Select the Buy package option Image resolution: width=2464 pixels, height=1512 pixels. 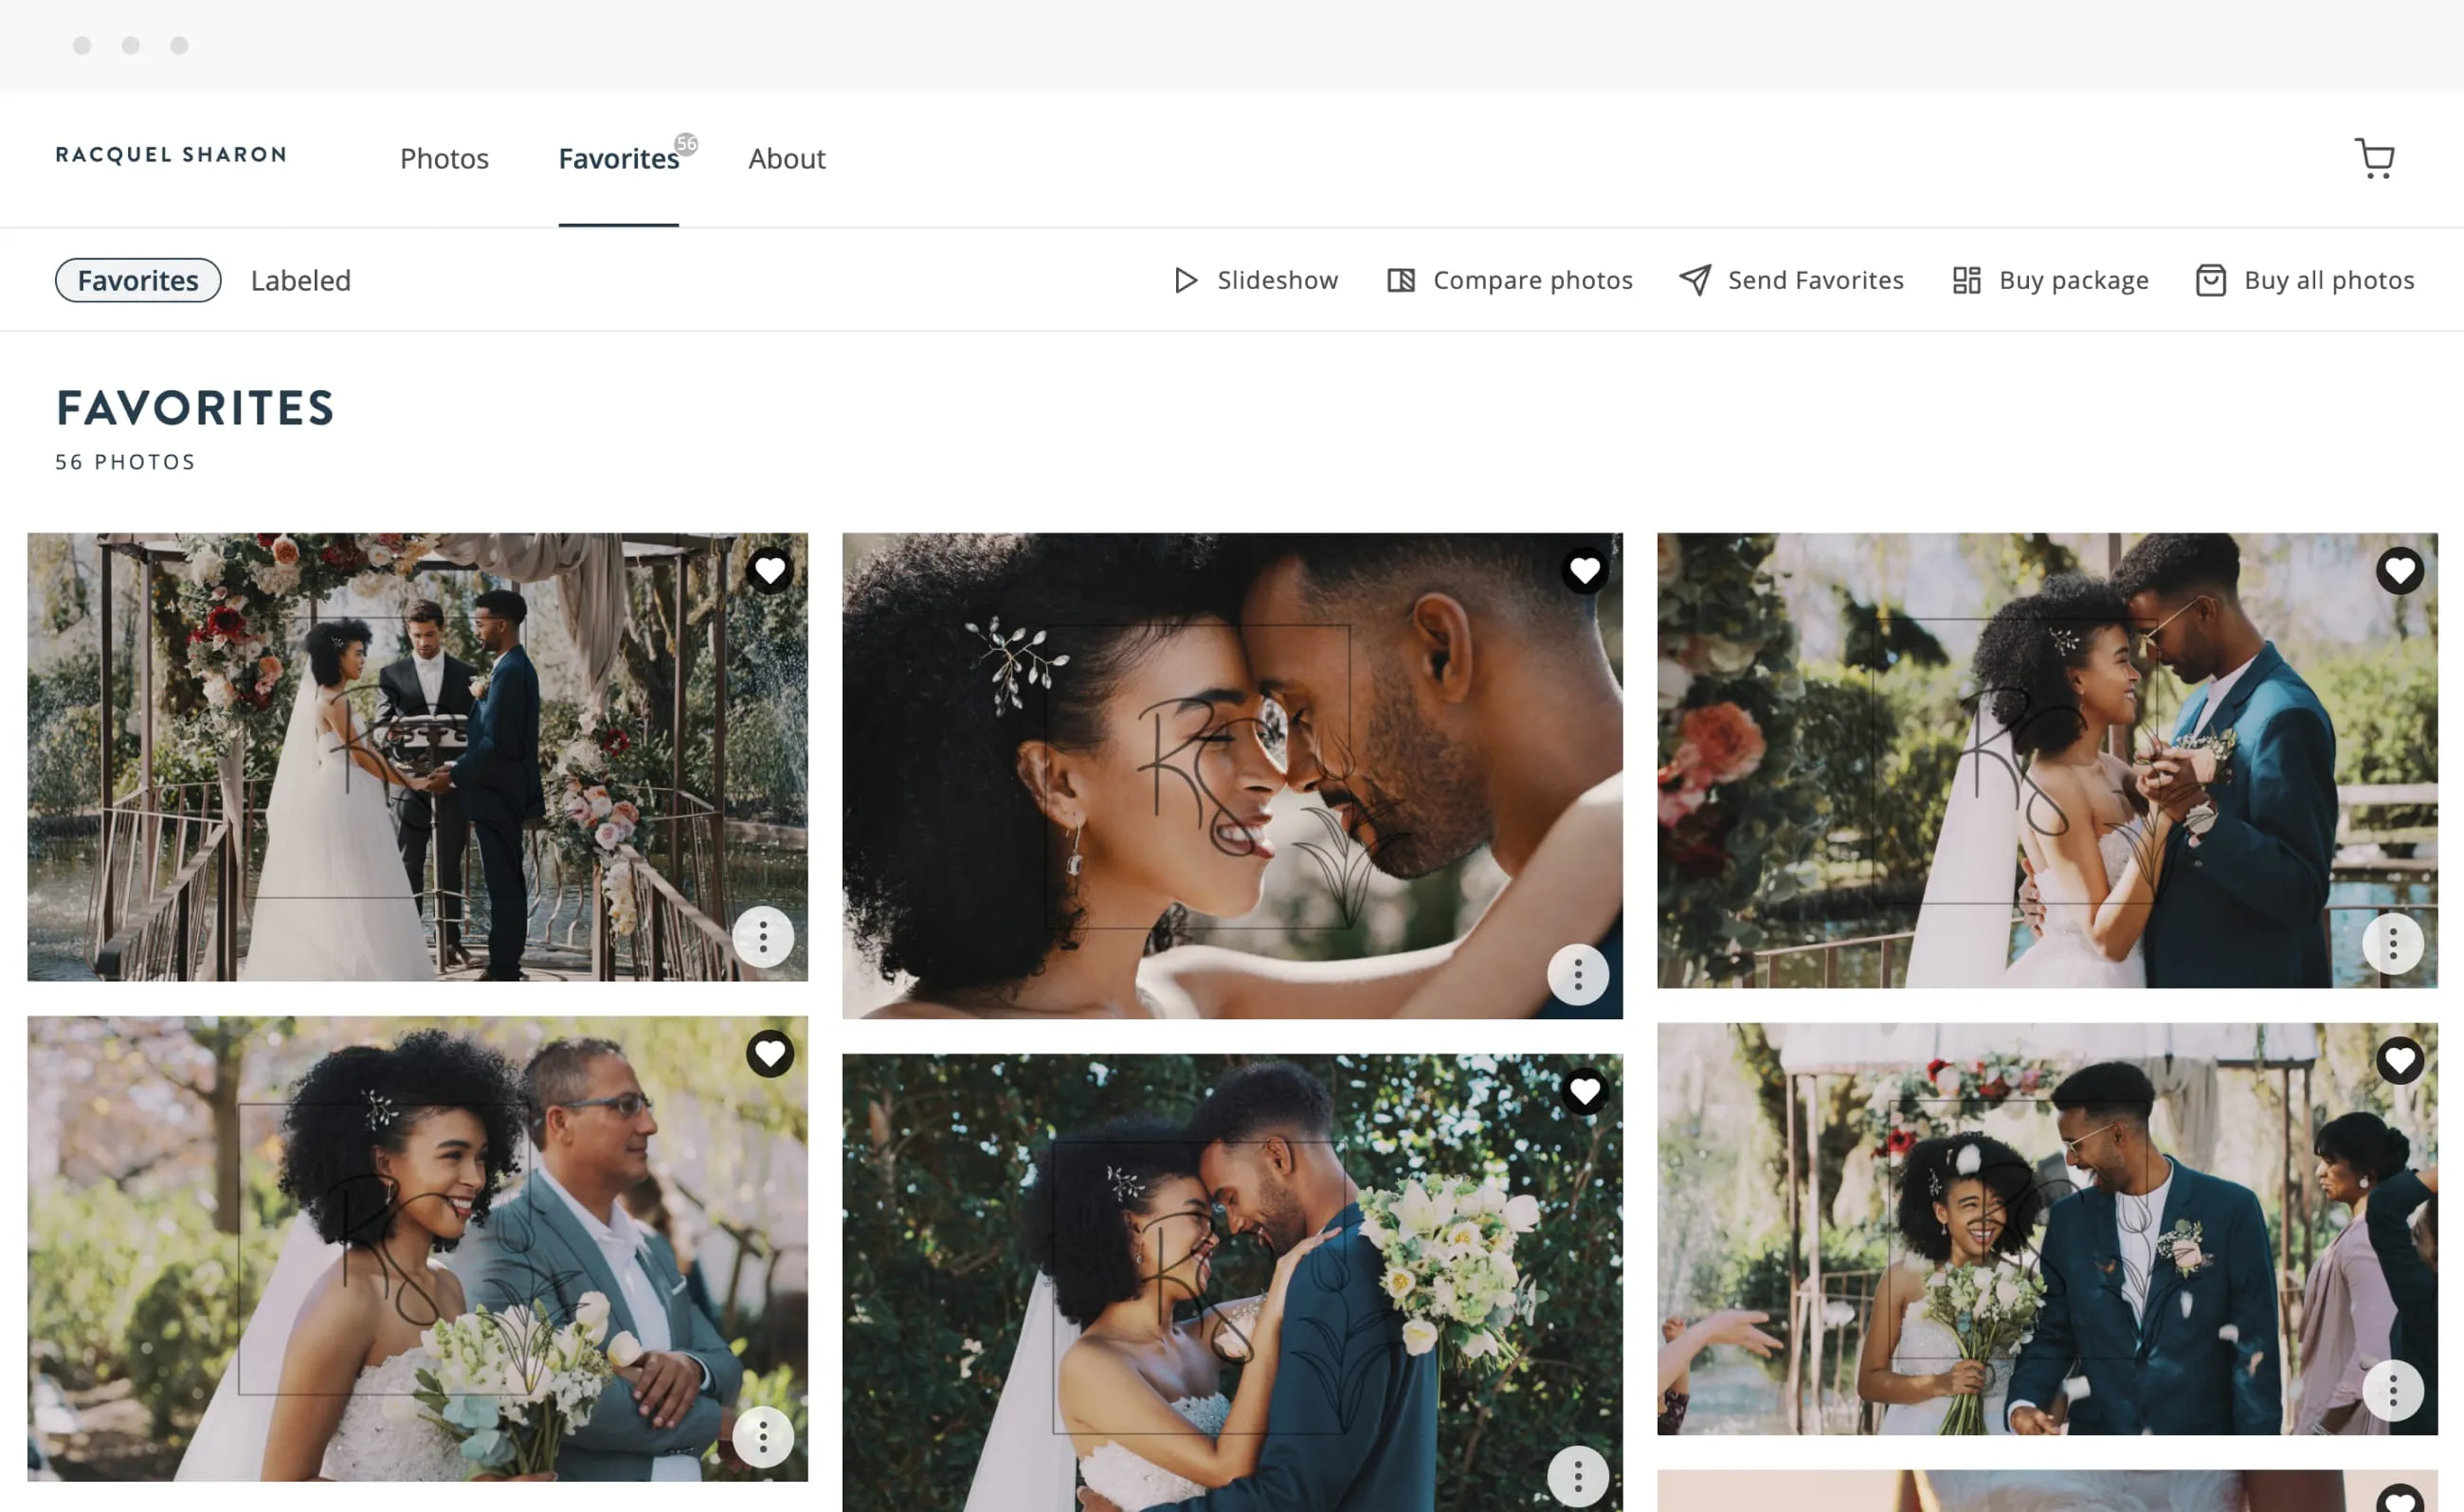(x=2049, y=280)
